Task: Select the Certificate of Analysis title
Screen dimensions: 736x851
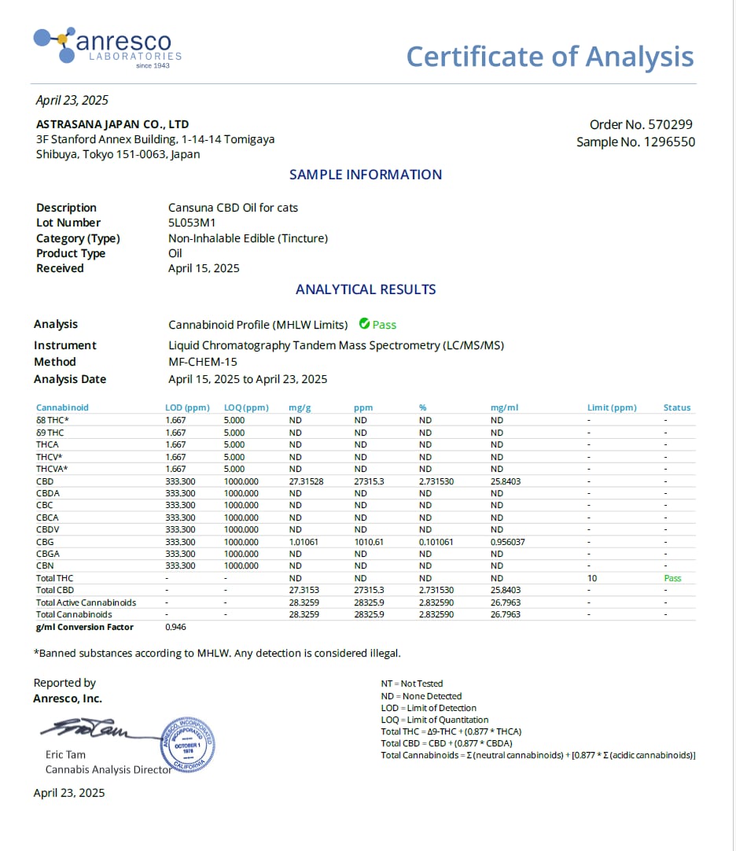Action: pyautogui.click(x=550, y=57)
